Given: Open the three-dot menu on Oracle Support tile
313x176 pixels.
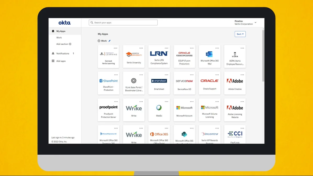Looking at the screenshot, I should point(217,75).
